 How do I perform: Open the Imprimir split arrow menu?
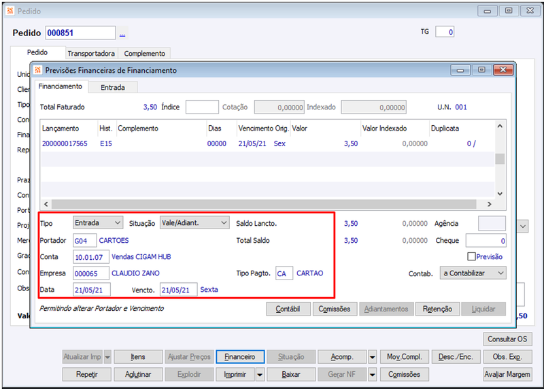(x=260, y=375)
